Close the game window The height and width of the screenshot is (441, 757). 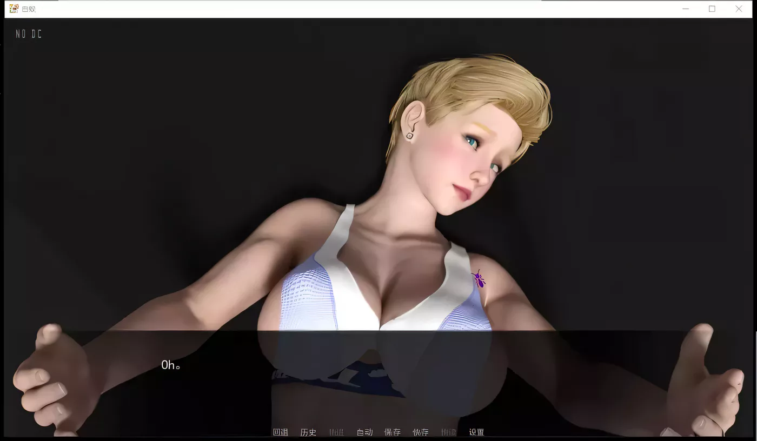(739, 9)
